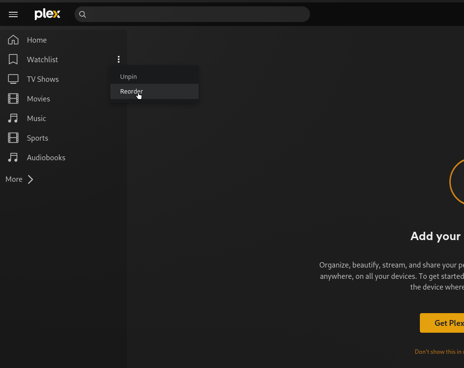Open TV Shows via its screen icon

point(13,79)
